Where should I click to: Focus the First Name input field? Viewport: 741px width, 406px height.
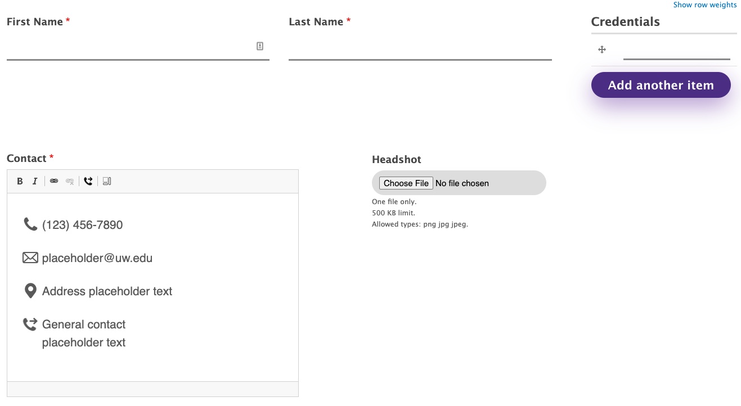138,47
